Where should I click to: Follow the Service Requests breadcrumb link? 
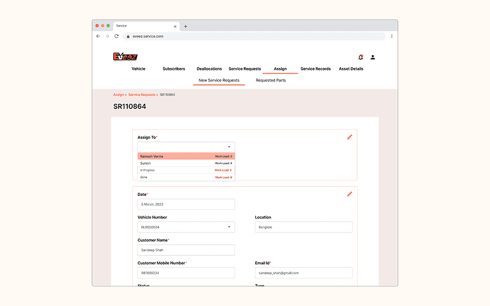coord(142,95)
